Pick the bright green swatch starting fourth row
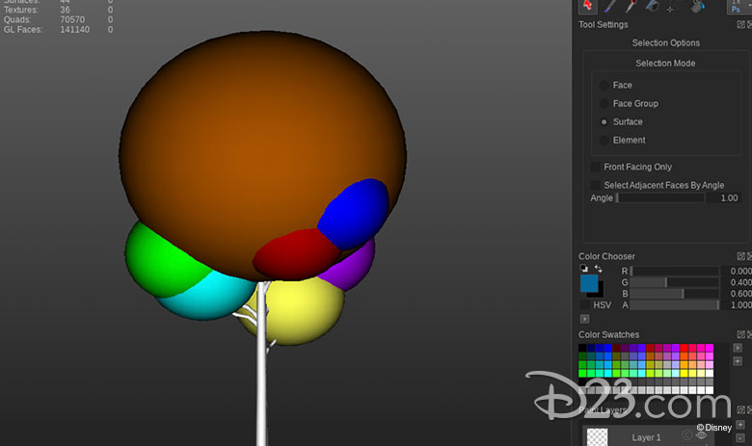This screenshot has height=446, width=752. [582, 373]
